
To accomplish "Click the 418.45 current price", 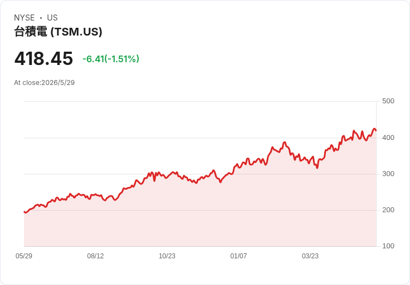I will pyautogui.click(x=43, y=58).
